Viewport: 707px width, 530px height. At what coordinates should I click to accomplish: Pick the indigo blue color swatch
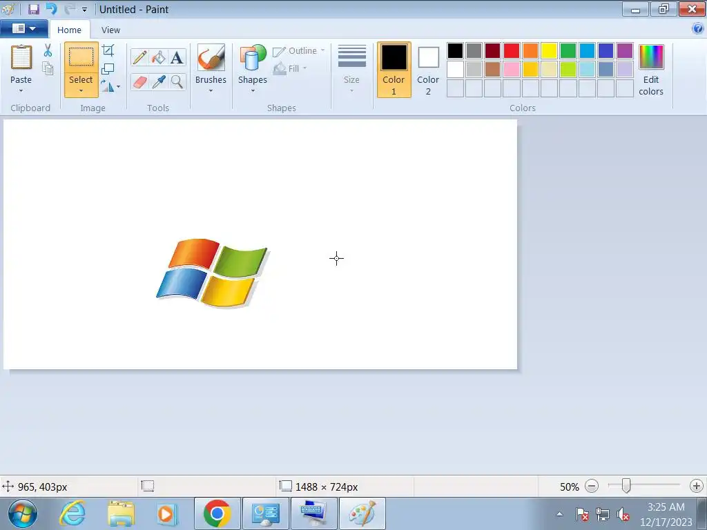coord(606,50)
